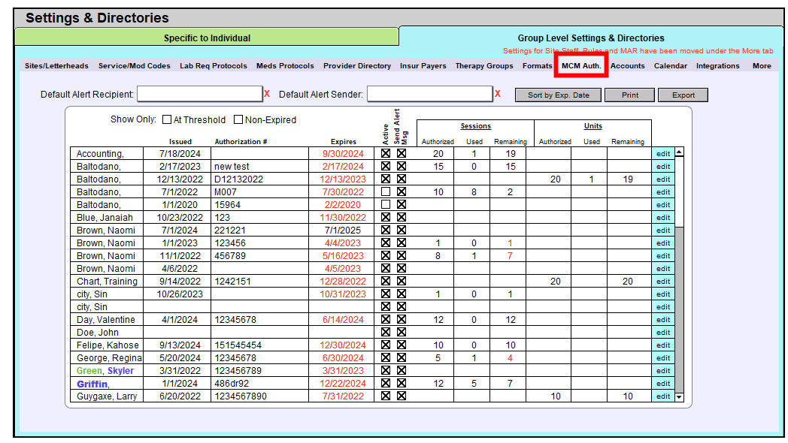
Task: Open the Accounts tab
Action: coord(627,65)
